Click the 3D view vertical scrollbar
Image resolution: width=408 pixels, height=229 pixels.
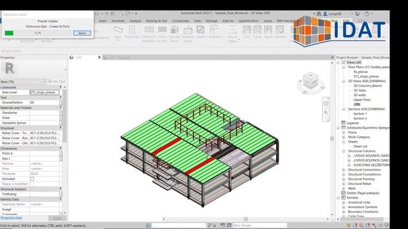(x=332, y=139)
